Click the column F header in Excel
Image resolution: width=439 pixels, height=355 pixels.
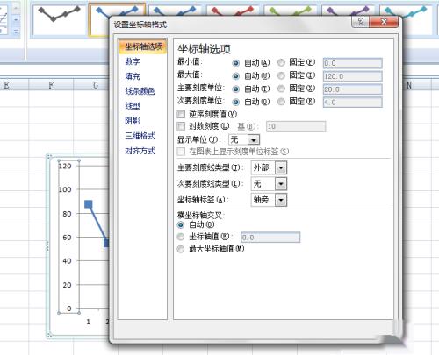pyautogui.click(x=51, y=85)
